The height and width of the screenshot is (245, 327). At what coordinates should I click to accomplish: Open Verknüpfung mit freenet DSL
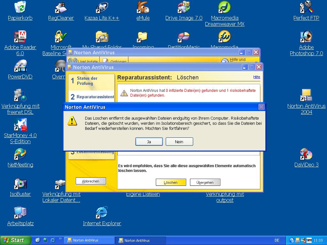pyautogui.click(x=20, y=102)
